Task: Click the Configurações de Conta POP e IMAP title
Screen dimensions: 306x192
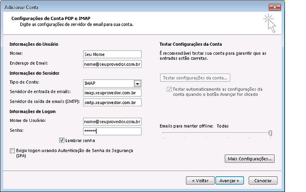Action: click(51, 18)
